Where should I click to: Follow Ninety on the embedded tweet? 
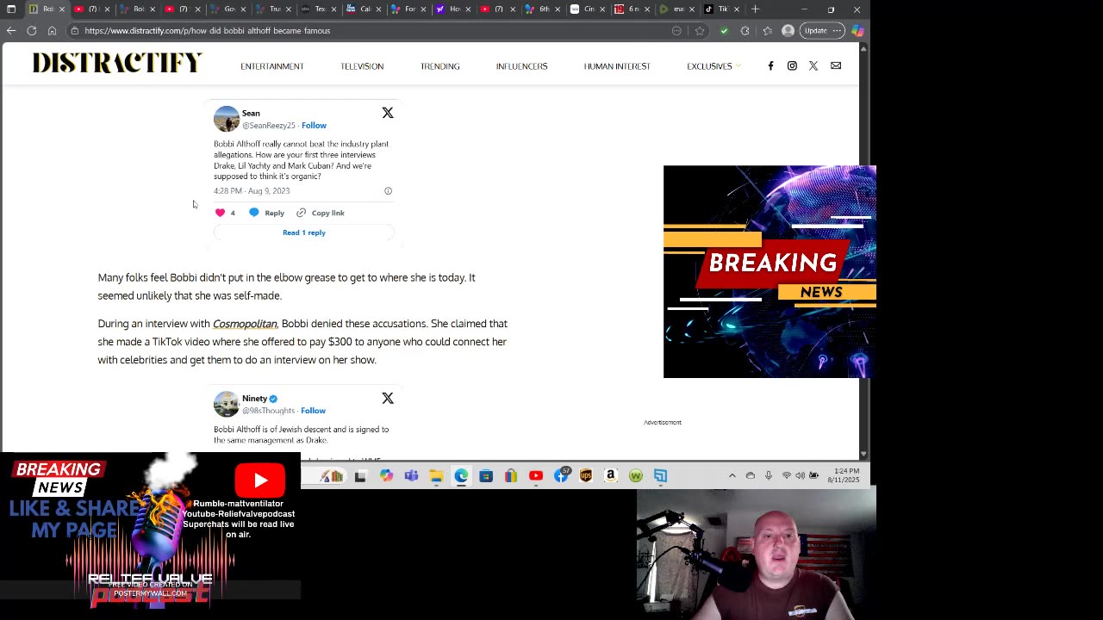click(313, 411)
